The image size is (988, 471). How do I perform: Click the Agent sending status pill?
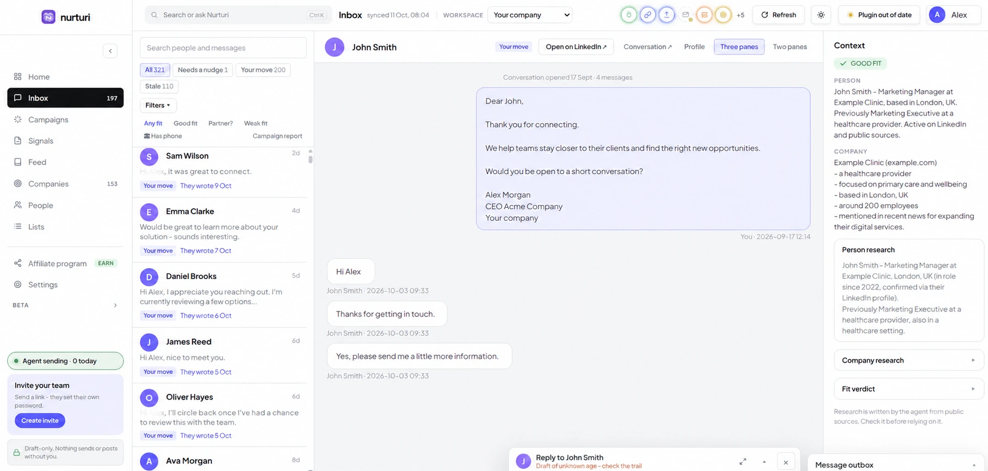tap(65, 361)
